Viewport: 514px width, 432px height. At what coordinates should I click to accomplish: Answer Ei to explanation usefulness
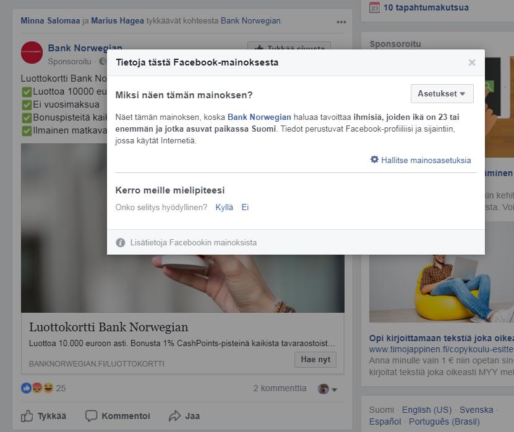coord(245,207)
